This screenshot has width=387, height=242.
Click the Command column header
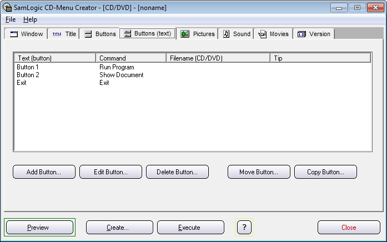(x=131, y=58)
